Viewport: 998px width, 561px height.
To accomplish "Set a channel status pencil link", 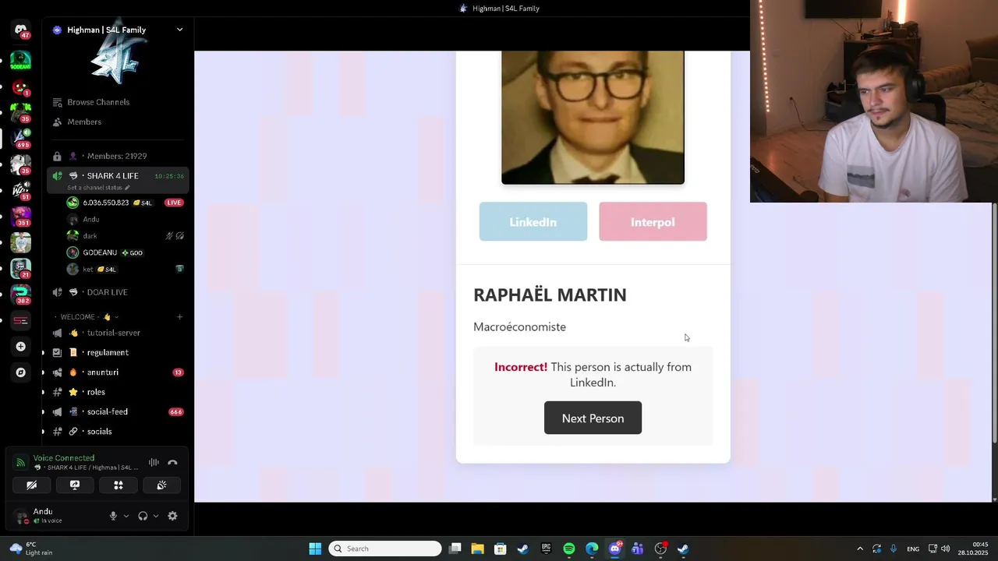I will (x=98, y=188).
